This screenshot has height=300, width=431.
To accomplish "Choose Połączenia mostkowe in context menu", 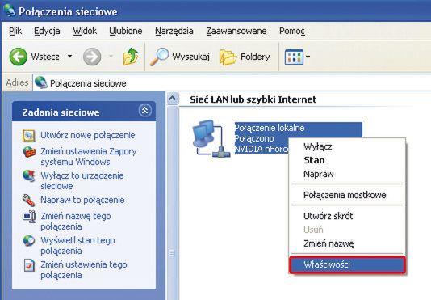I will [347, 195].
